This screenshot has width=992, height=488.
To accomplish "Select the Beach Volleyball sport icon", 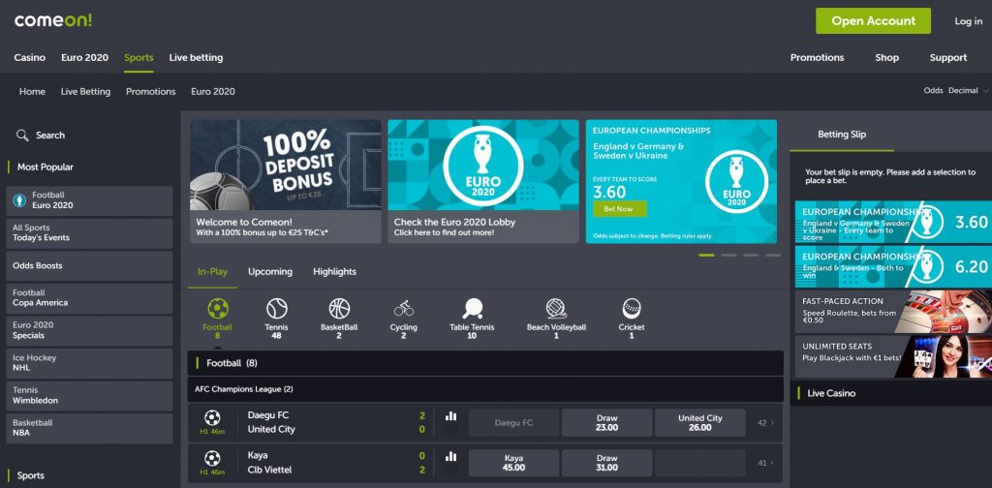I will 556,309.
